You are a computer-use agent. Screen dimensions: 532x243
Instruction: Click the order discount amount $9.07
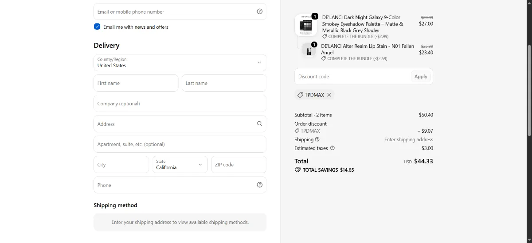pos(425,131)
